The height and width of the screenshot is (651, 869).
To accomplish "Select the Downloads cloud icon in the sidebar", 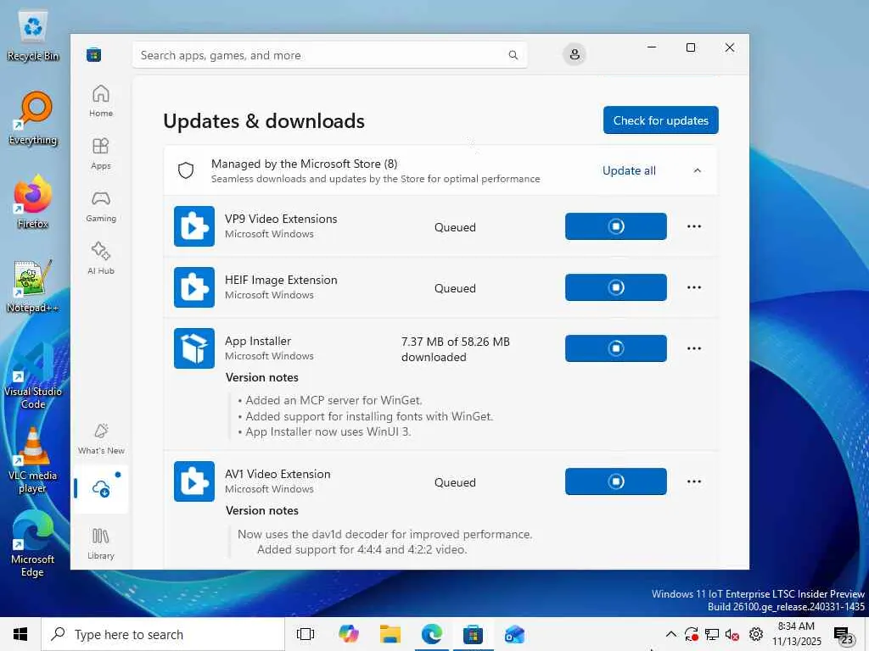I will [x=101, y=489].
